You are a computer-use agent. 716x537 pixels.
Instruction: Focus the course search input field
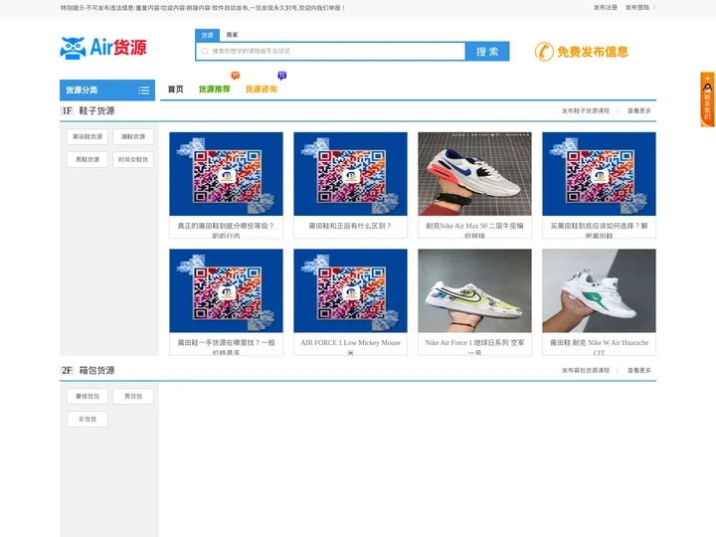(330, 51)
